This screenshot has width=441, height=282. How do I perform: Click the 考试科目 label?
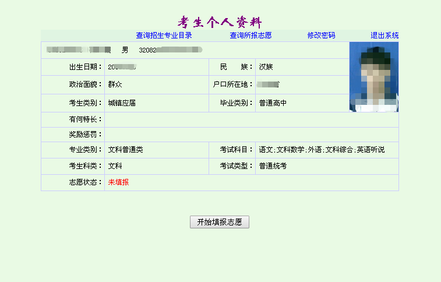(237, 150)
